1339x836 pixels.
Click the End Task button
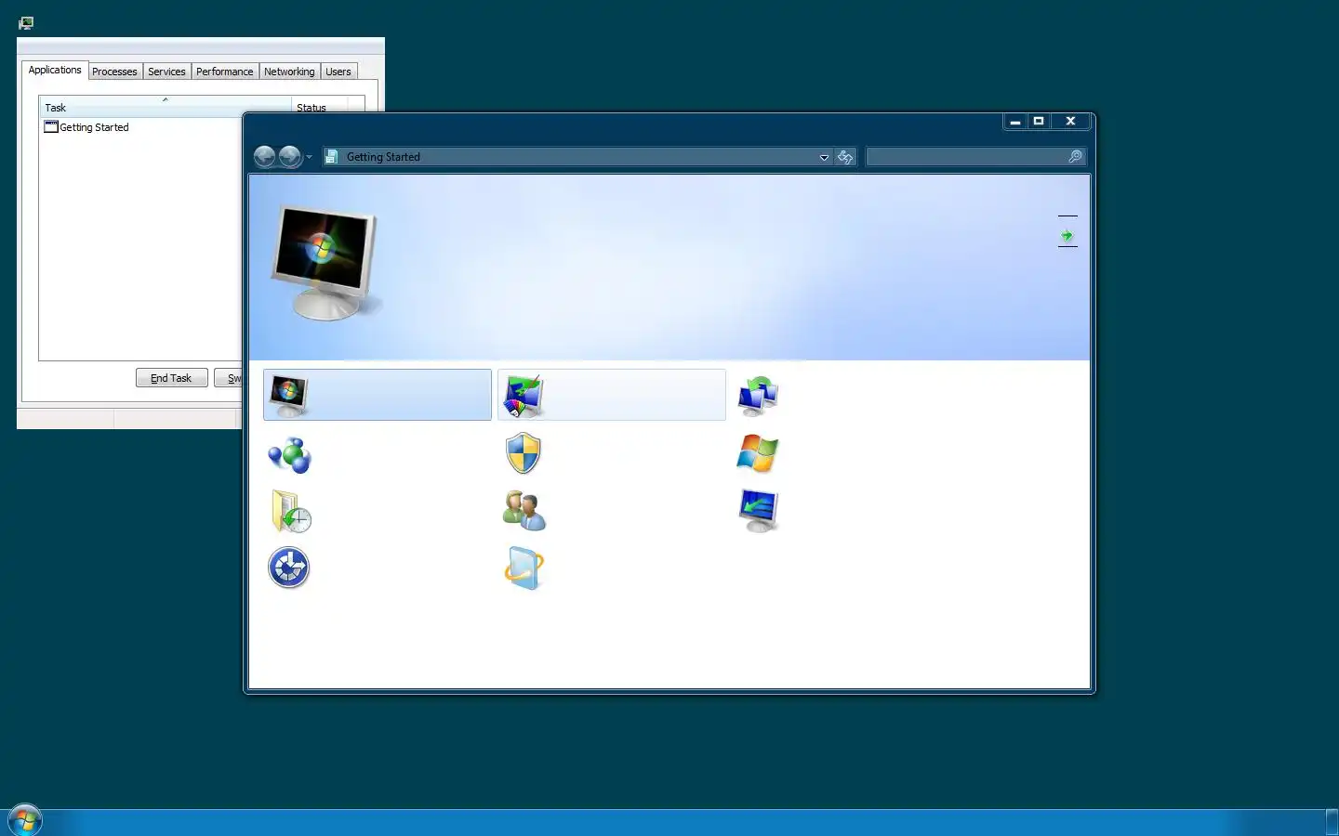tap(172, 378)
